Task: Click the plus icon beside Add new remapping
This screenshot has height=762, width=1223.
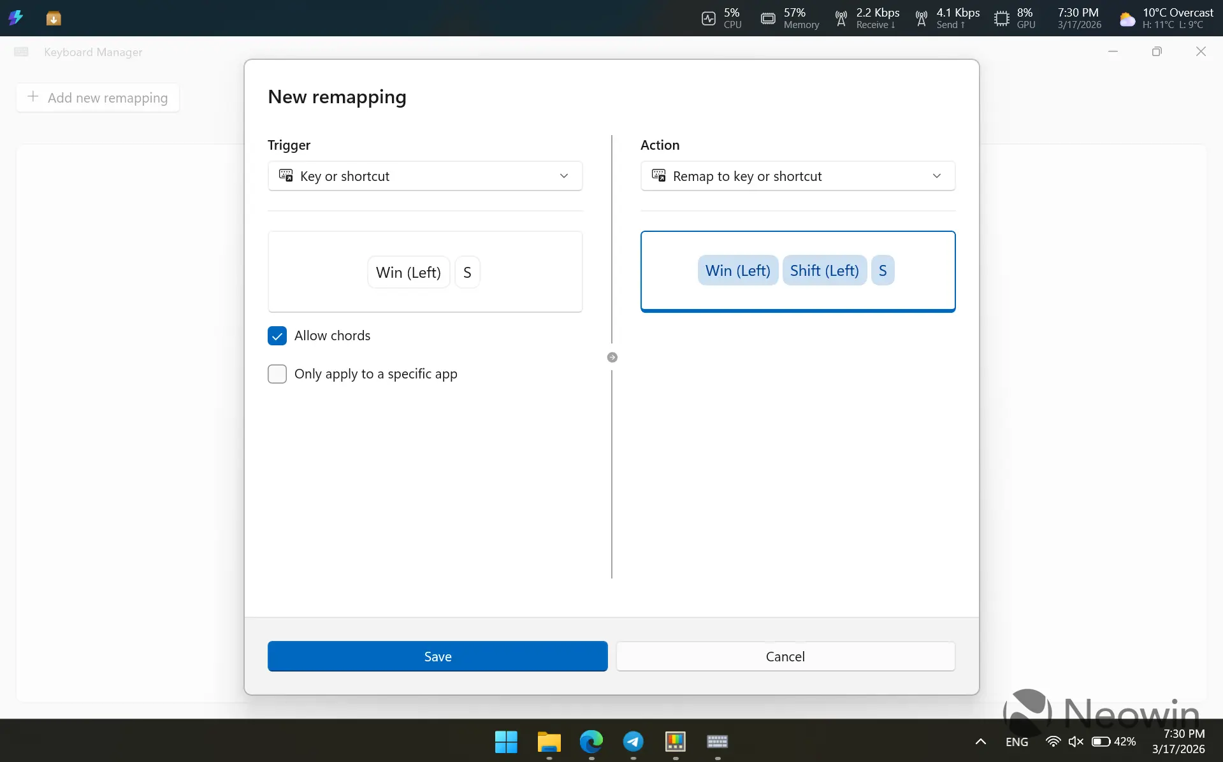Action: tap(33, 97)
